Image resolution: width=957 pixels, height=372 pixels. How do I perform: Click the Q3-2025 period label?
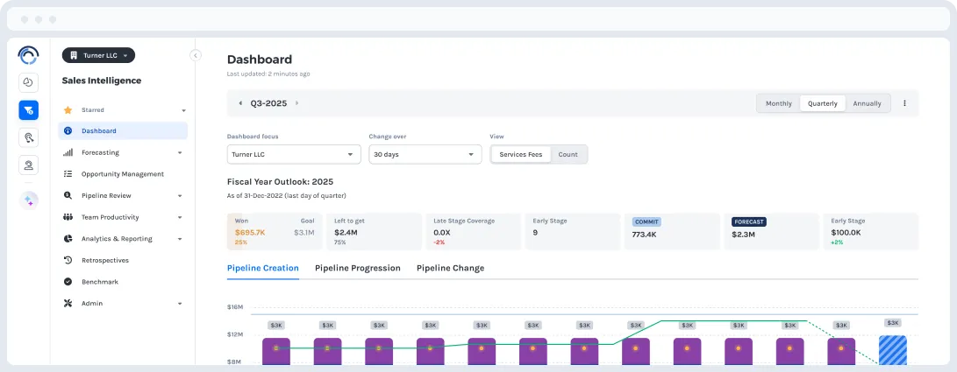(x=268, y=103)
